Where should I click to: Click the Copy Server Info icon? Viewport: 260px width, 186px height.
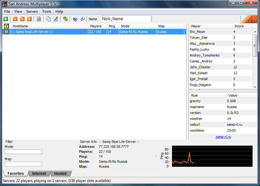49,19
